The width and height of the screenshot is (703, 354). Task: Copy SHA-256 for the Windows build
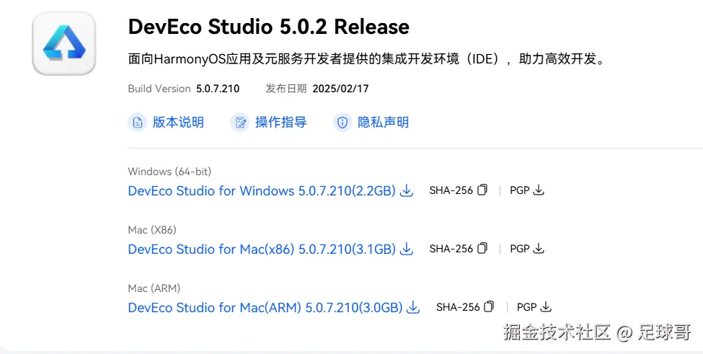[482, 190]
